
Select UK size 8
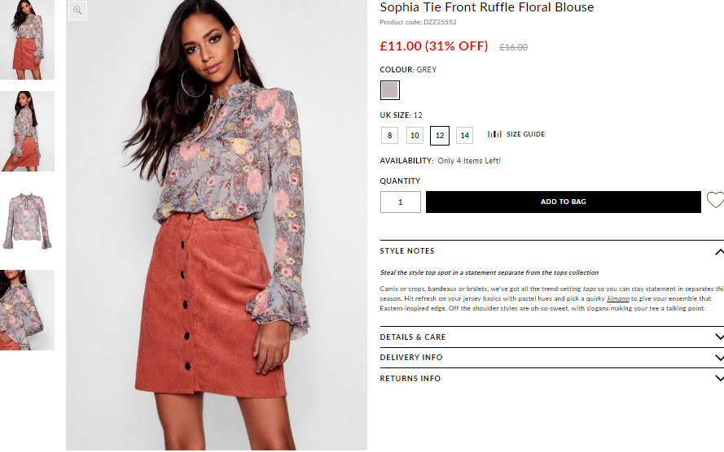tap(390, 136)
